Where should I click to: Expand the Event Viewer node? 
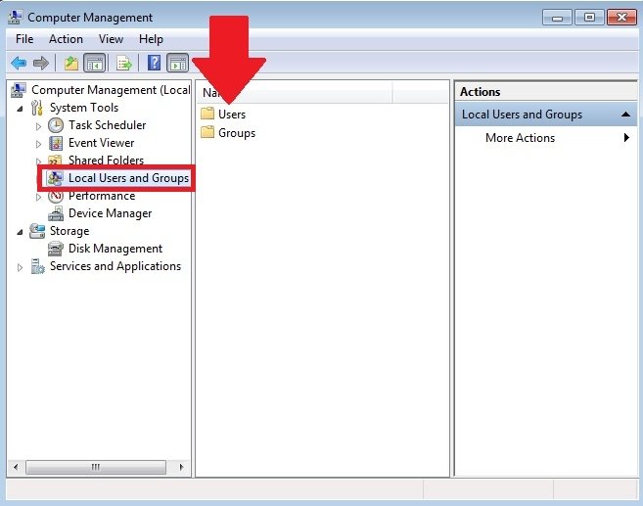(38, 144)
